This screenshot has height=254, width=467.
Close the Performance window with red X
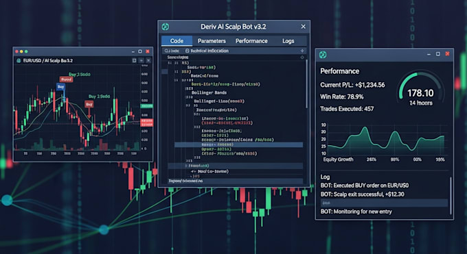tap(447, 54)
